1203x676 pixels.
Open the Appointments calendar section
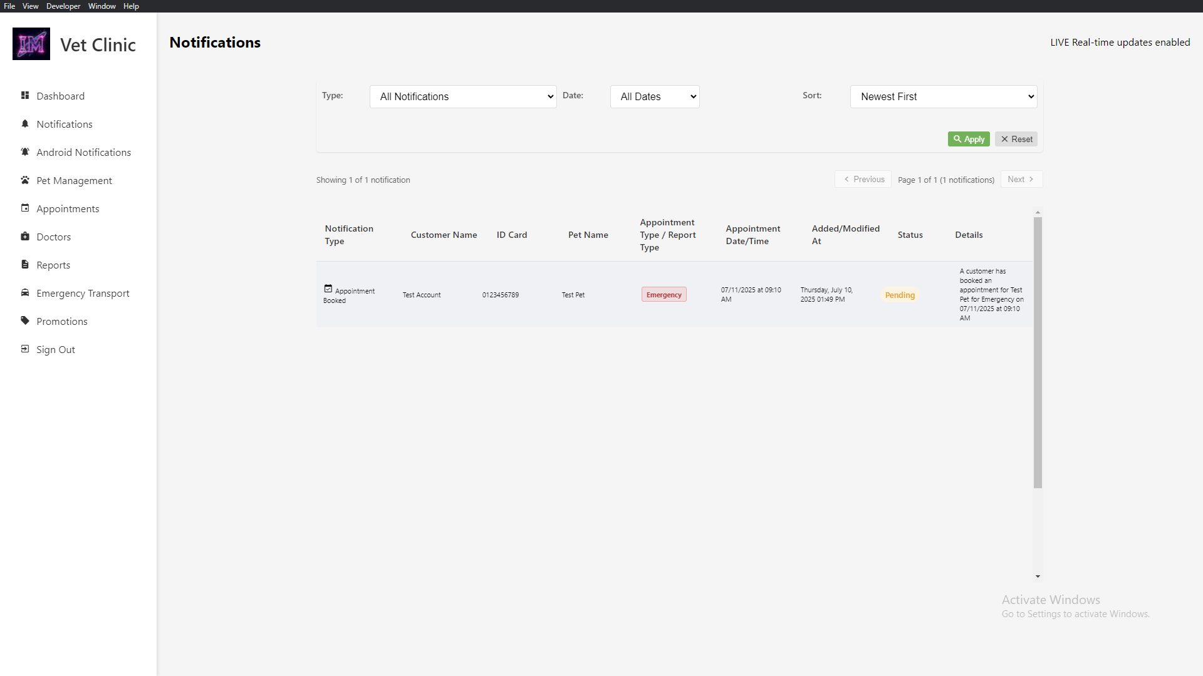[68, 208]
